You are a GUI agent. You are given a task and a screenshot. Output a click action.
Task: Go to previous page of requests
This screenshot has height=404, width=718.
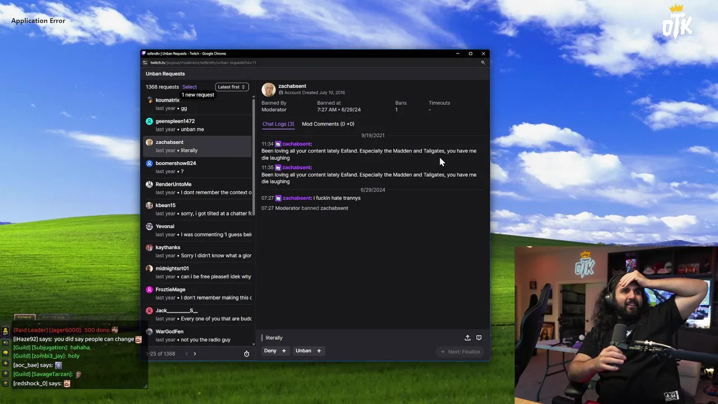click(x=186, y=353)
